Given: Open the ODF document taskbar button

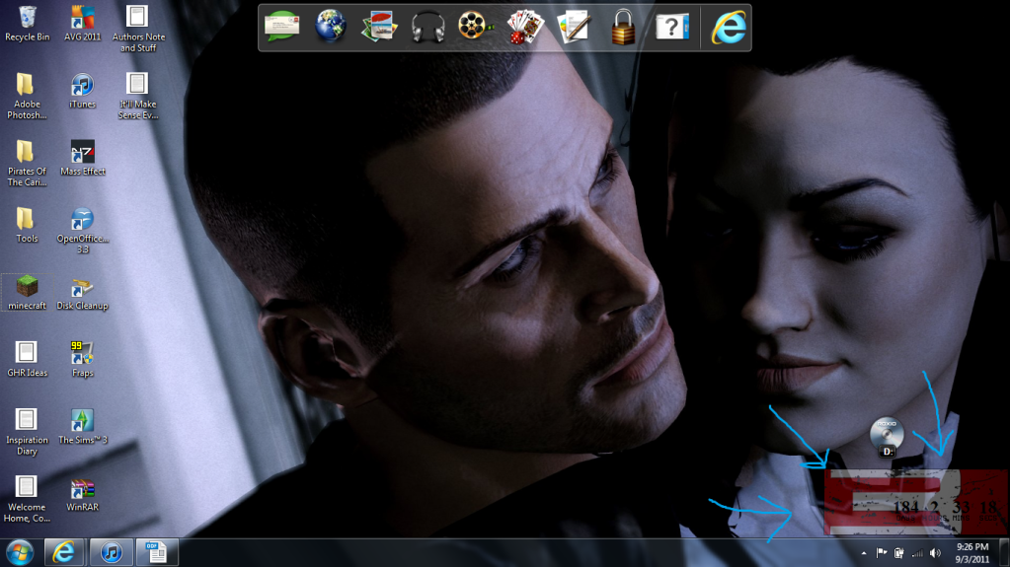Looking at the screenshot, I should (x=156, y=552).
